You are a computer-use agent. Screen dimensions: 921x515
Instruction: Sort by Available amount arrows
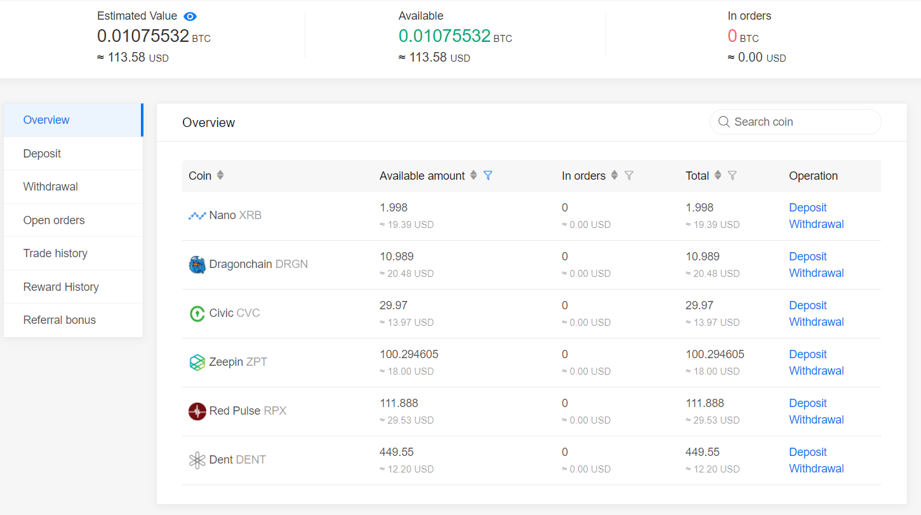[x=474, y=175]
